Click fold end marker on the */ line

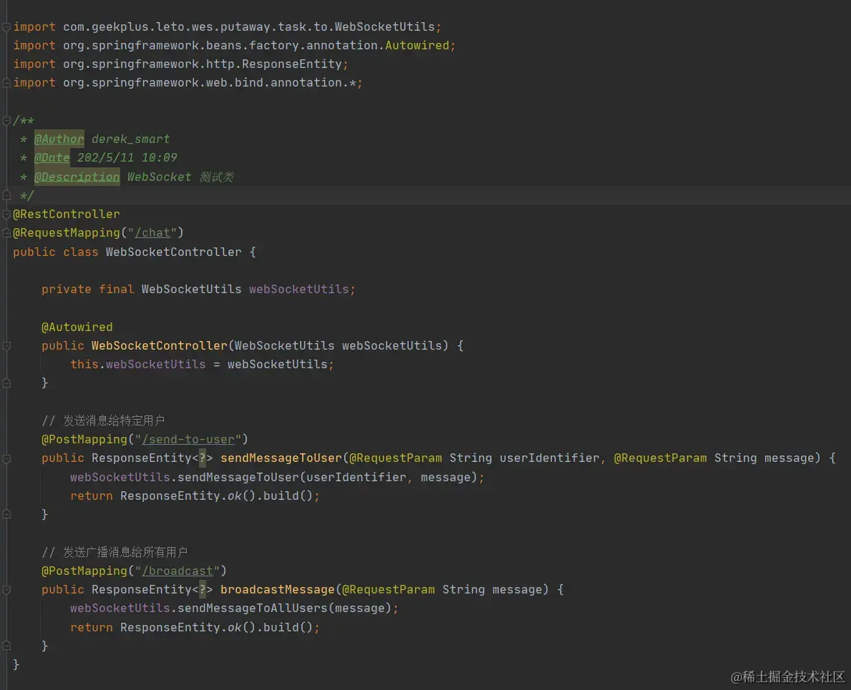6,195
